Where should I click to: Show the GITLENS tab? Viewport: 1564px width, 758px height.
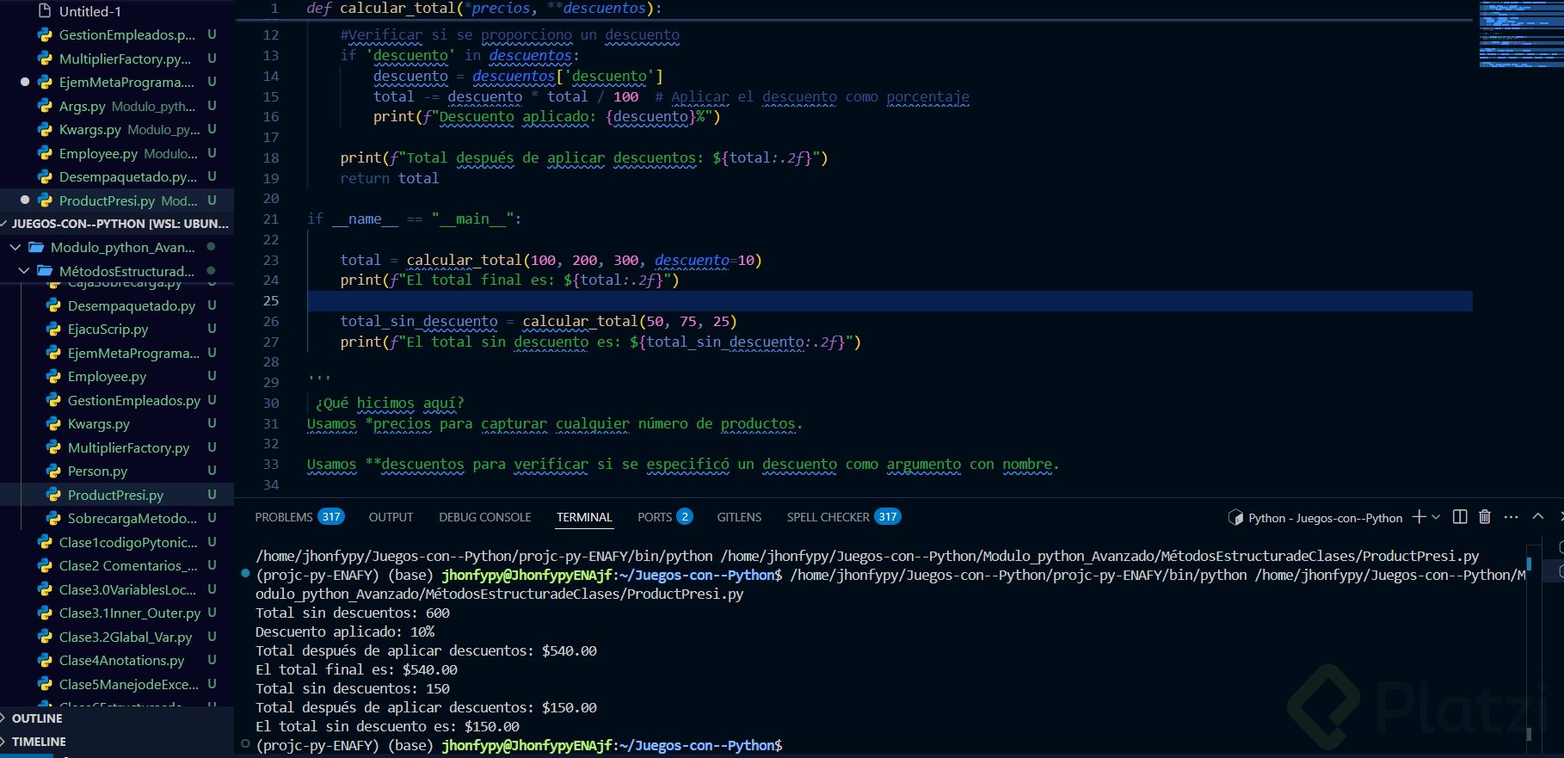pyautogui.click(x=739, y=517)
